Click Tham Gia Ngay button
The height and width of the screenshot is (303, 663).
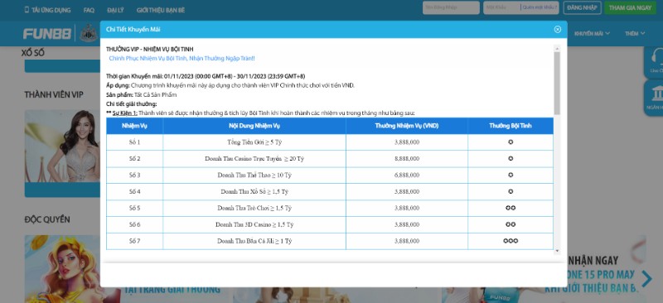(630, 7)
